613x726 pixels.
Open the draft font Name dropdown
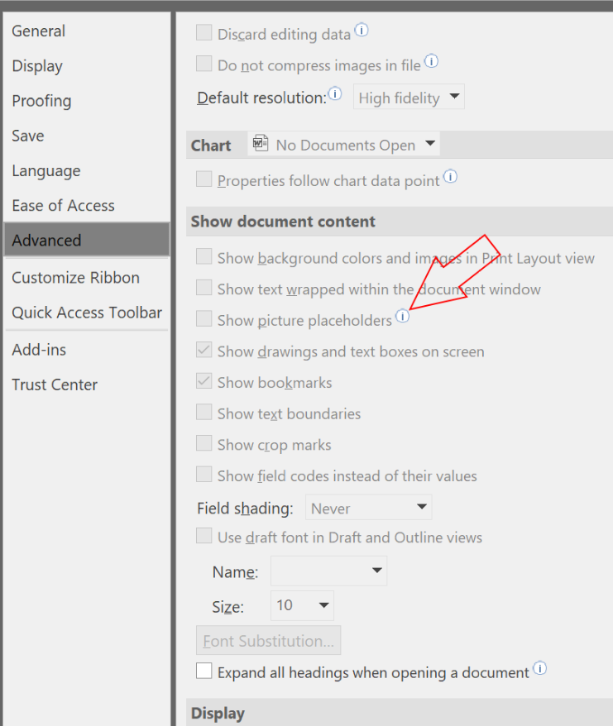click(x=328, y=571)
